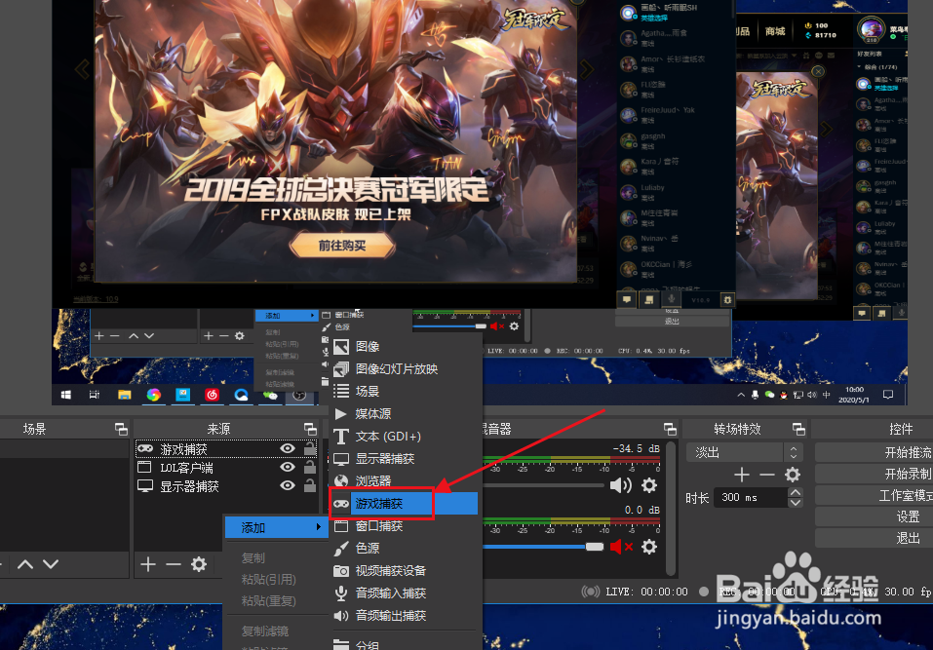
Task: Click the plus icon under the sources list
Action: click(x=148, y=564)
